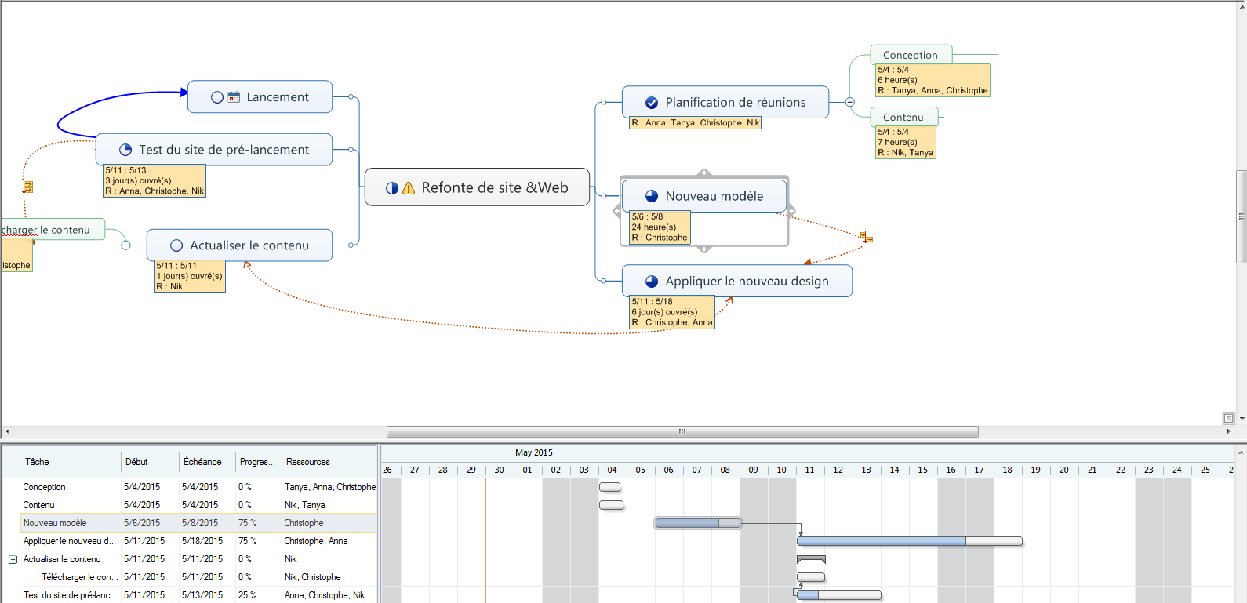This screenshot has height=603, width=1247.
Task: Click the quarter-progress icon on Test du site
Action: point(125,150)
